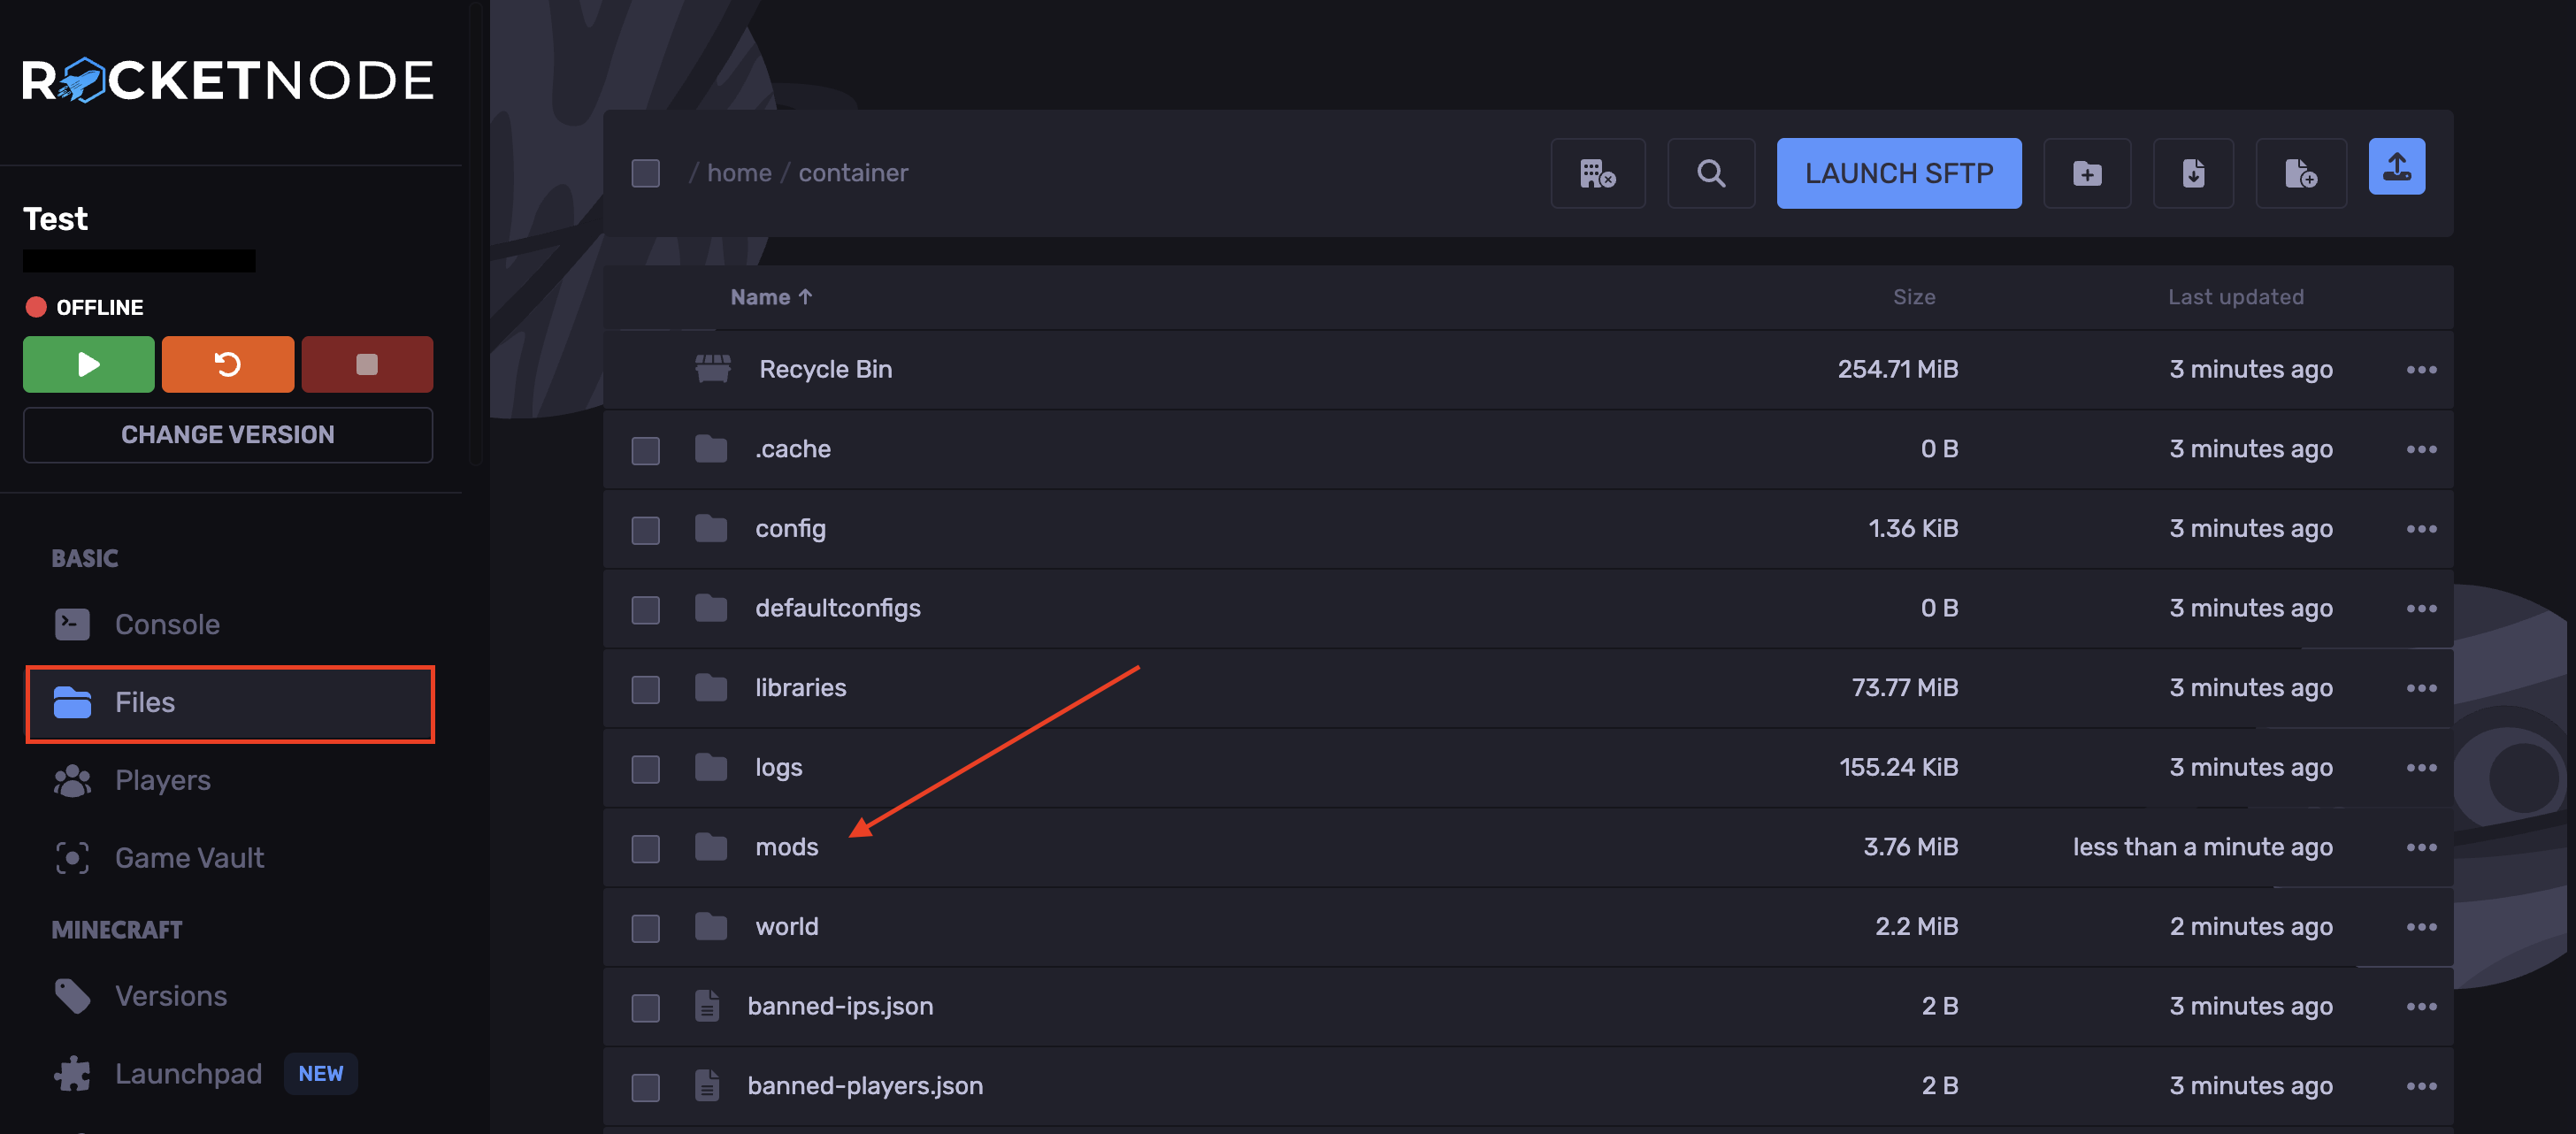Viewport: 2576px width, 1134px height.
Task: Tick the checkbox for mods folder
Action: point(646,848)
